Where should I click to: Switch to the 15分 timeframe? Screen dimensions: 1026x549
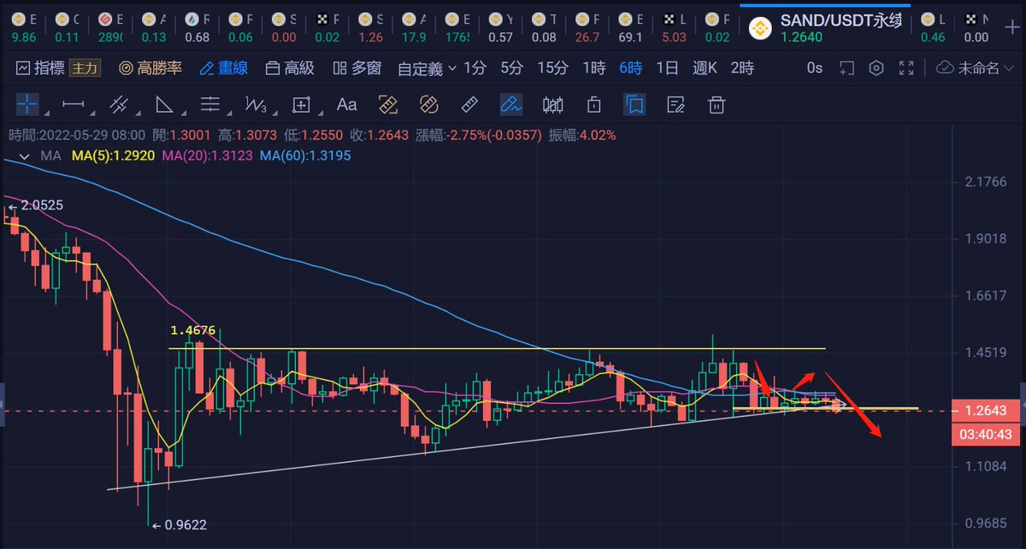pyautogui.click(x=552, y=67)
